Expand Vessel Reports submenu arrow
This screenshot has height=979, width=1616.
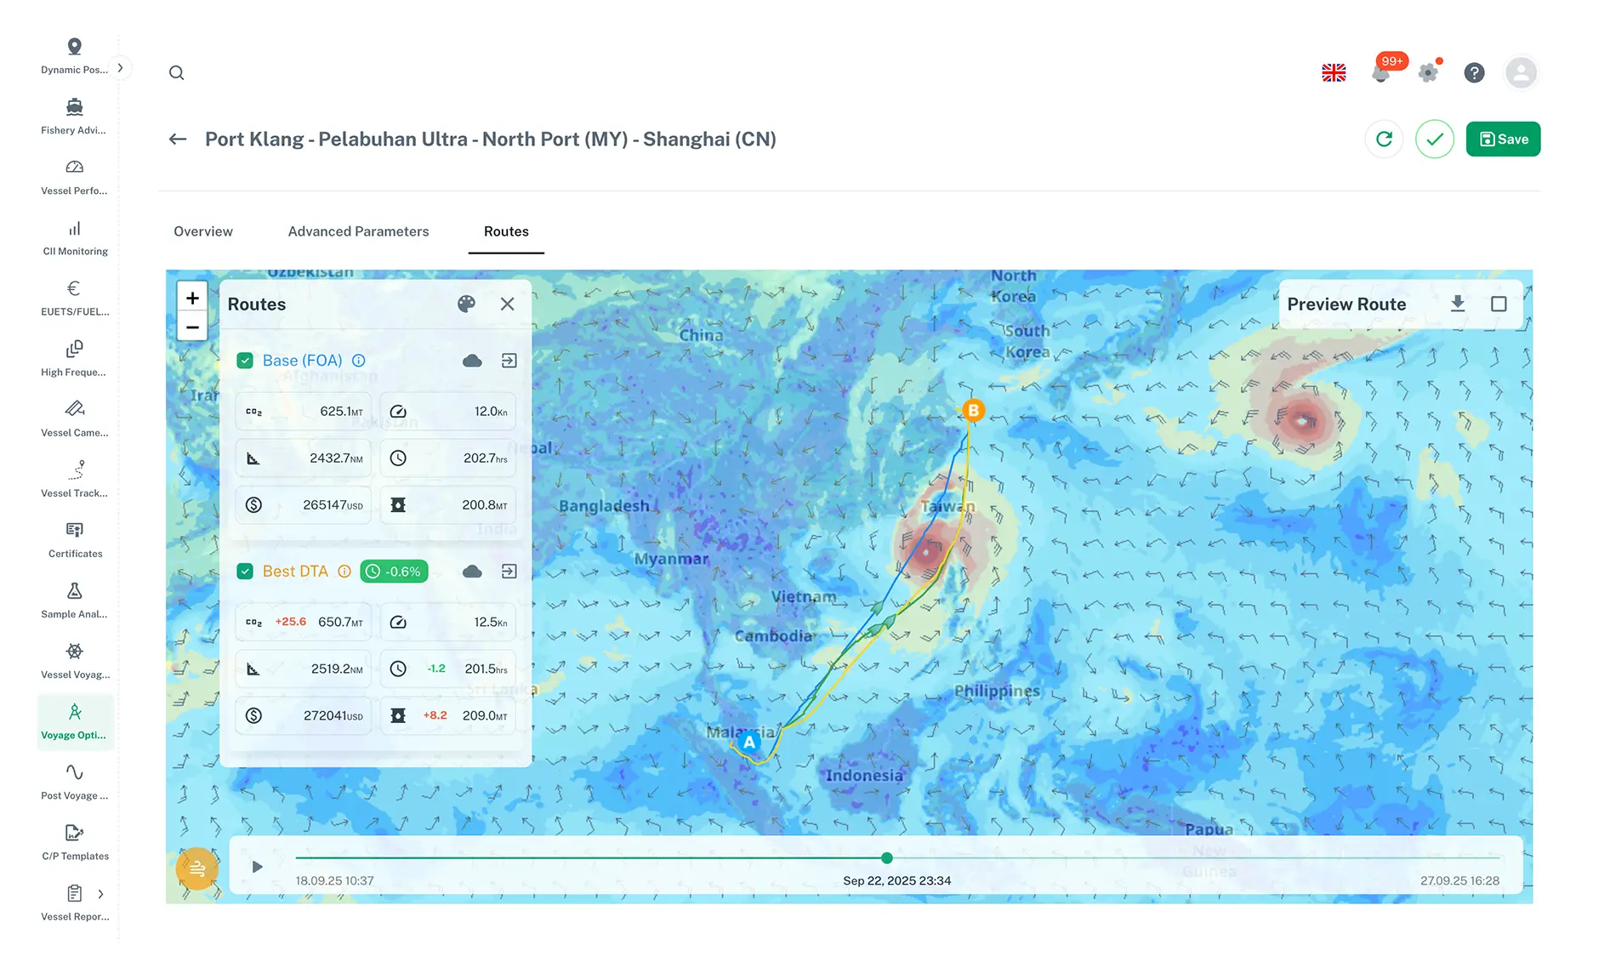[x=101, y=894]
